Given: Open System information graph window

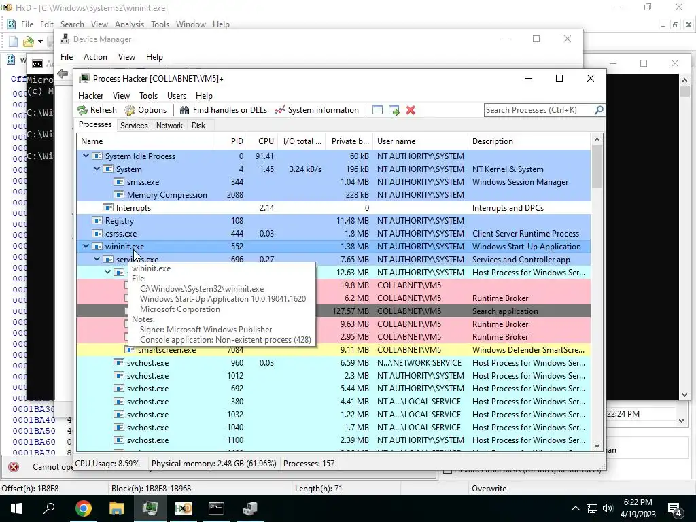Looking at the screenshot, I should pos(317,110).
